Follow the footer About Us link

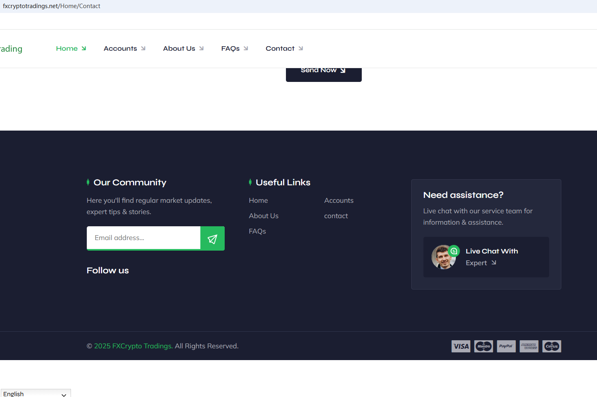point(264,216)
